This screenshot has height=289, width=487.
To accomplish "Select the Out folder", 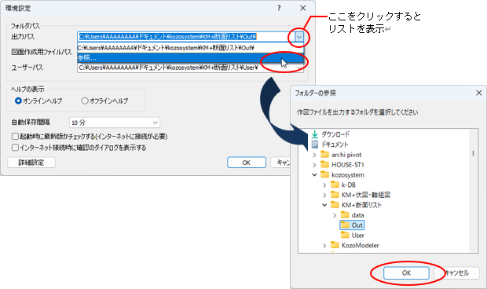I will point(357,225).
